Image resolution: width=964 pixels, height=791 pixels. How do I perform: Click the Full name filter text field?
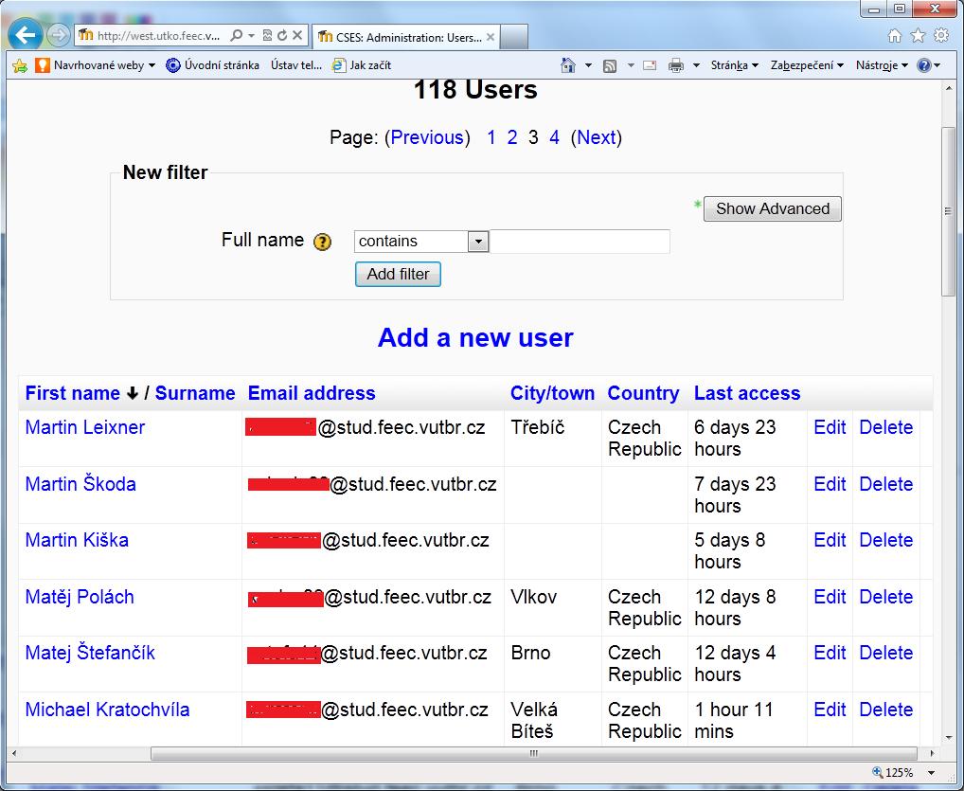coord(580,242)
